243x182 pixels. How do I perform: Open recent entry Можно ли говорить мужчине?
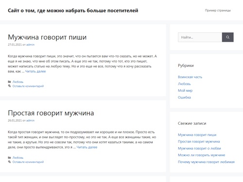(x=202, y=155)
